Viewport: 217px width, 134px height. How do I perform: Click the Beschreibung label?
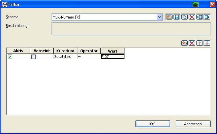pyautogui.click(x=17, y=26)
